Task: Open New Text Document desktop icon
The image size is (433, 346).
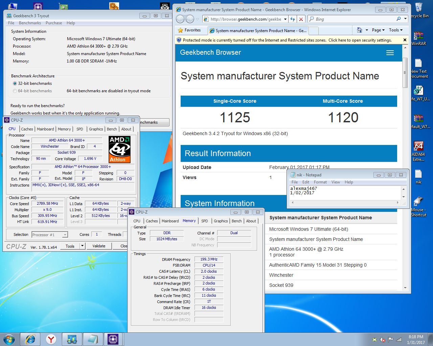Action: tap(419, 69)
